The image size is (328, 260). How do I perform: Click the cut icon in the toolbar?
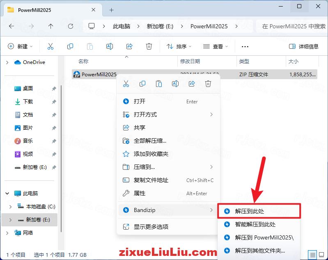click(x=50, y=46)
